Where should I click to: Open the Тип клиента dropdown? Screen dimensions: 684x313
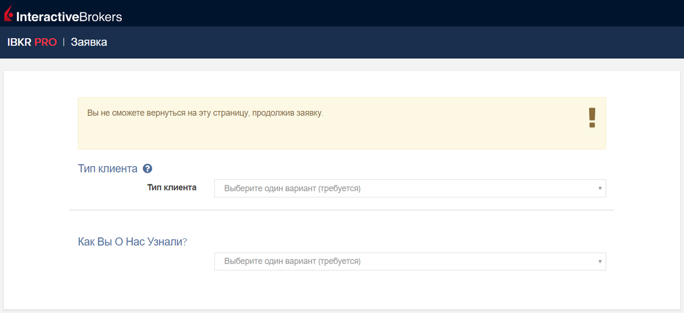click(x=410, y=188)
